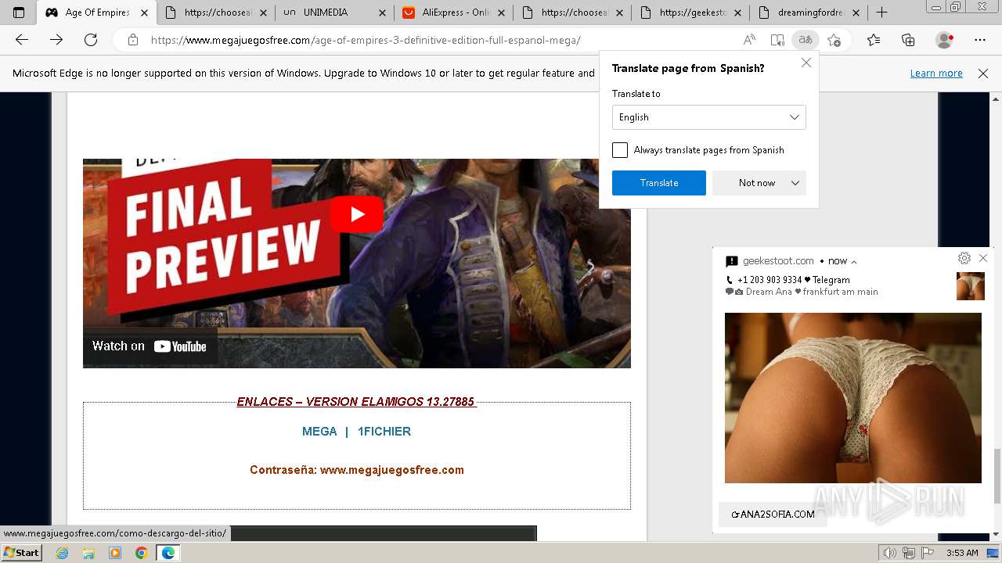Open File Explorer from taskbar
The height and width of the screenshot is (563, 1002).
click(x=88, y=553)
